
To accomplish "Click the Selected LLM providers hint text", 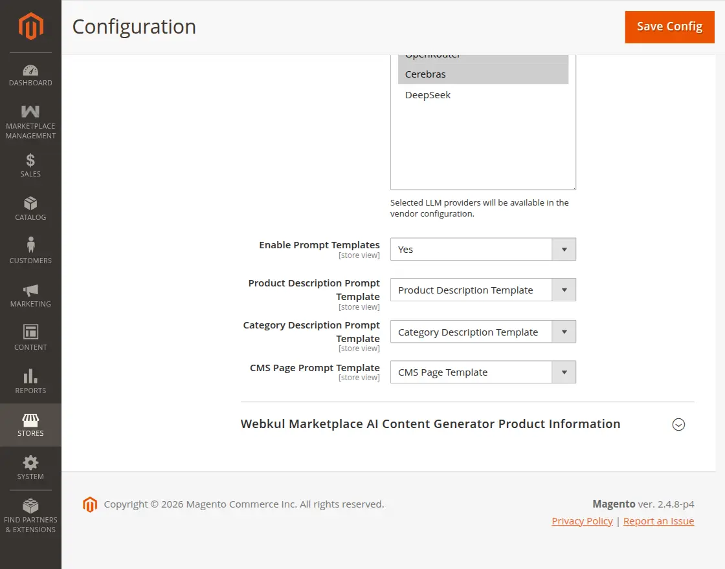I will 480,208.
